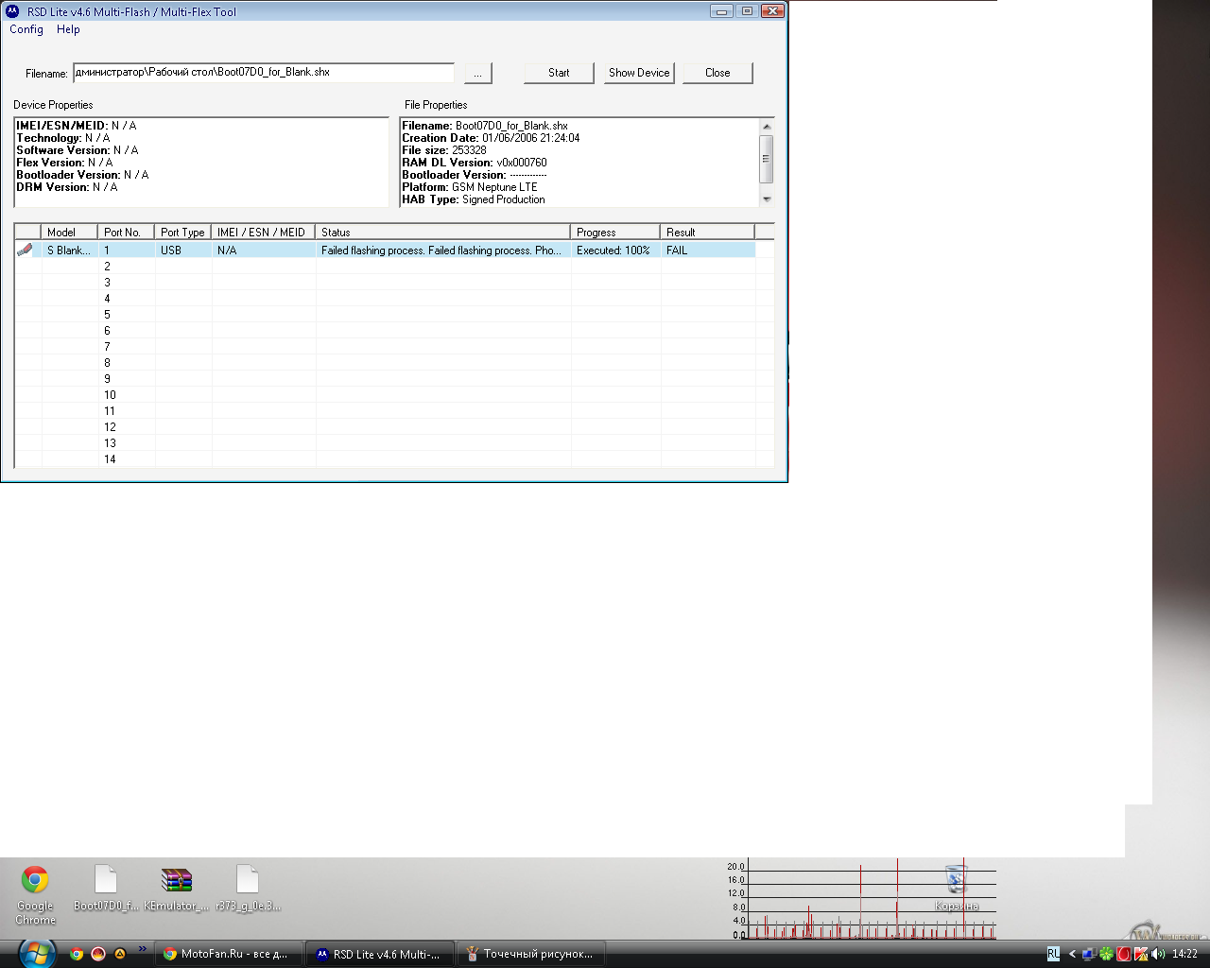Select port number 8 row
Screen dimensions: 1210x968
(x=394, y=363)
